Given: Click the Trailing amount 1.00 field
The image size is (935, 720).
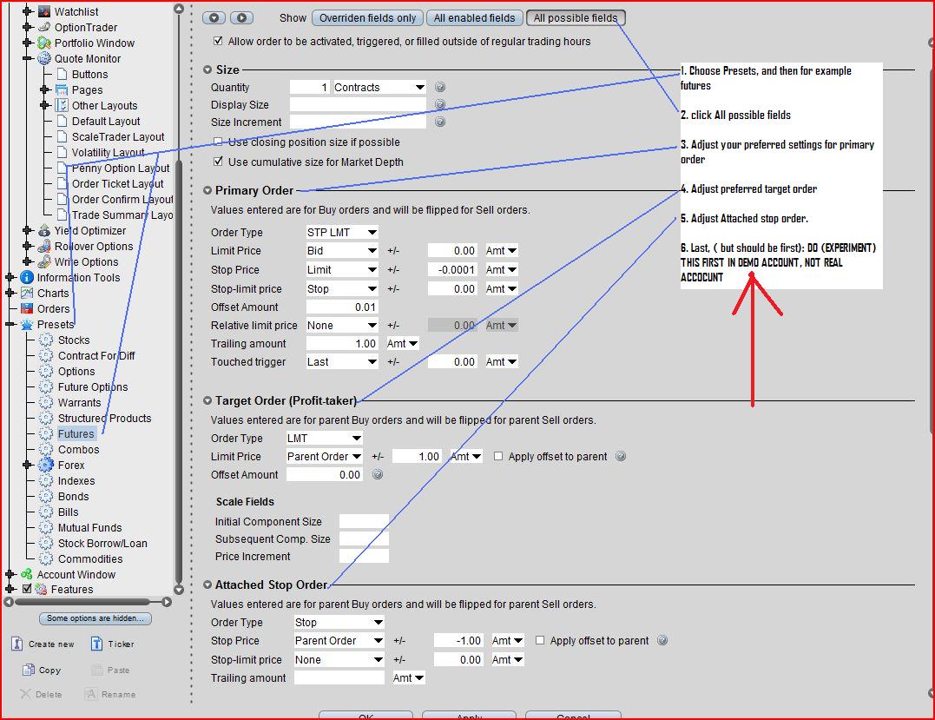Looking at the screenshot, I should 342,344.
